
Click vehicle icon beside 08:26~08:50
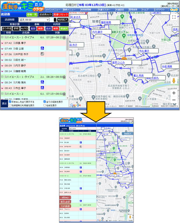[x=64, y=77]
